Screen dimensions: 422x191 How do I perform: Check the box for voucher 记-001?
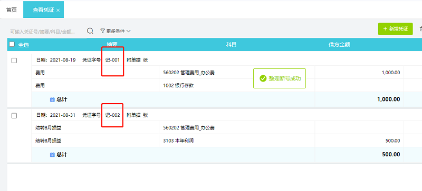click(x=14, y=61)
